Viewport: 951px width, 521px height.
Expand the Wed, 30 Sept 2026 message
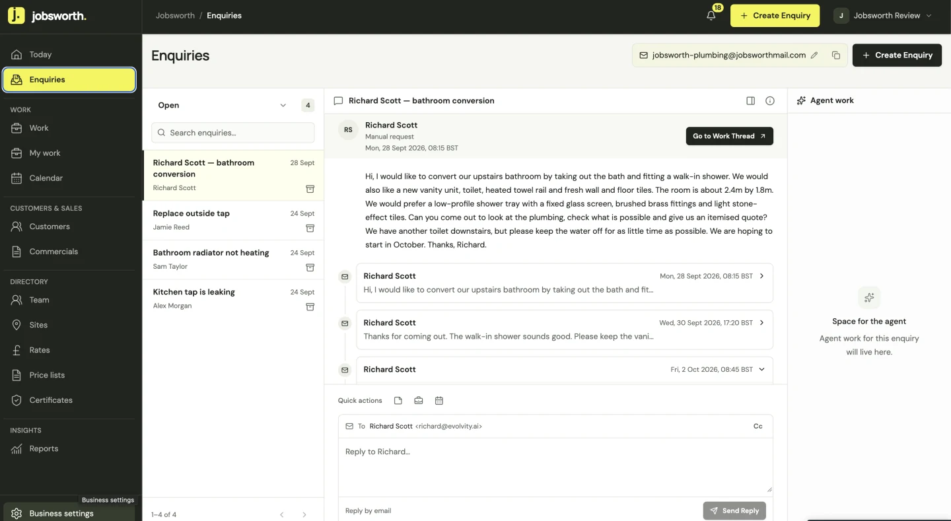coord(565,330)
